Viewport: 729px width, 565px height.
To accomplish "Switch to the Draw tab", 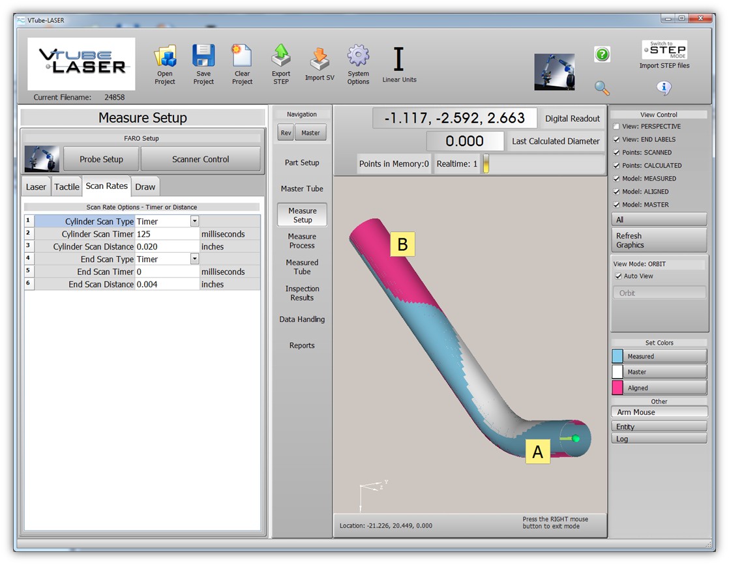I will pyautogui.click(x=145, y=187).
